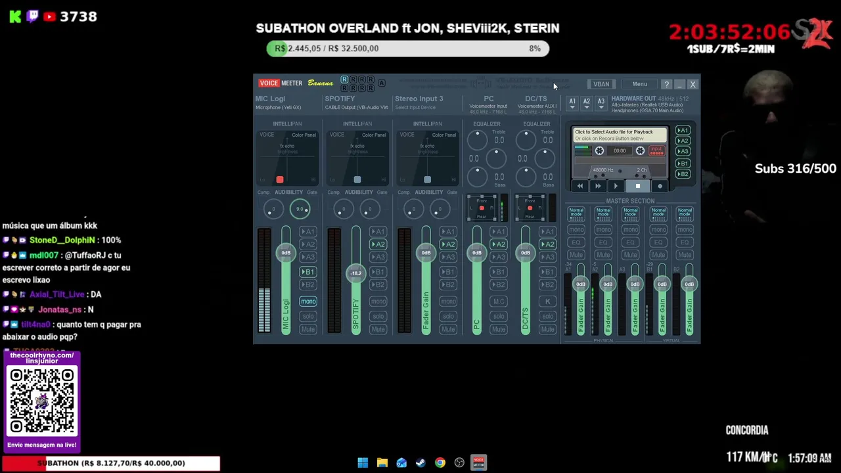Screen dimensions: 841x473
Task: Open the VBAN settings
Action: 601,84
